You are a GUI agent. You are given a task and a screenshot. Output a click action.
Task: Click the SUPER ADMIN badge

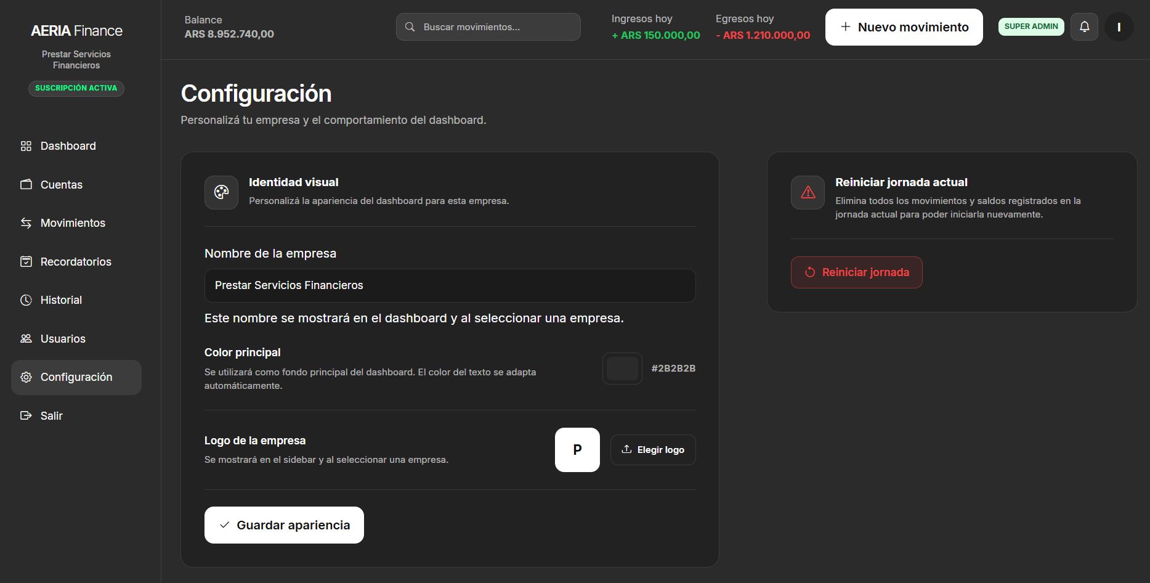(x=1031, y=26)
